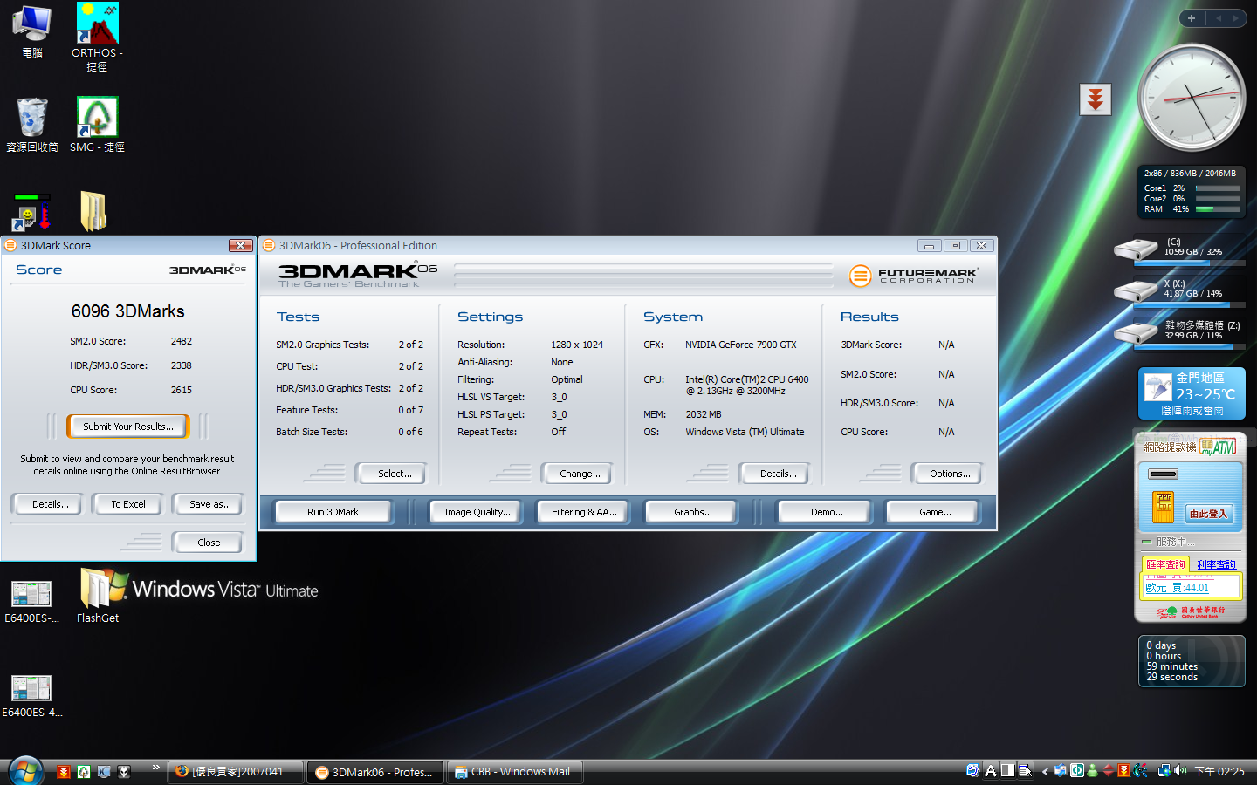Open the 利率查詢 interest rate link
The width and height of the screenshot is (1257, 785).
(1217, 564)
